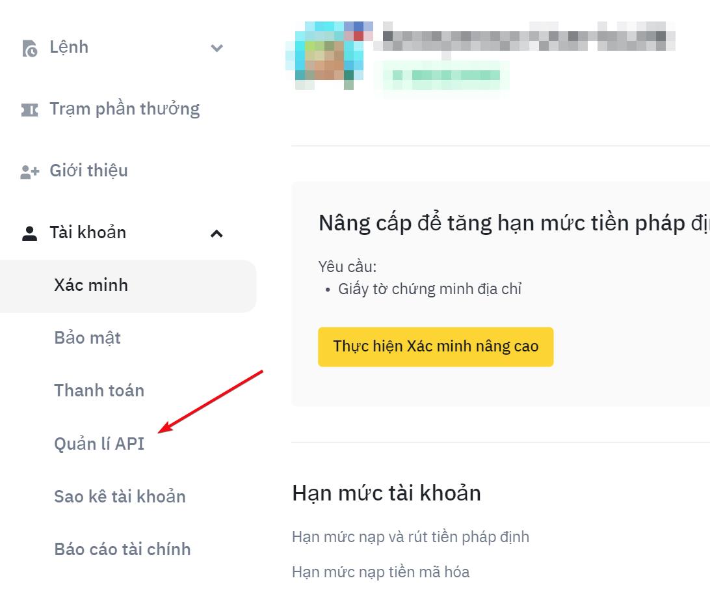Screen dimensions: 710x589
Task: Open Sao kê tài khoản statement
Action: pos(120,497)
